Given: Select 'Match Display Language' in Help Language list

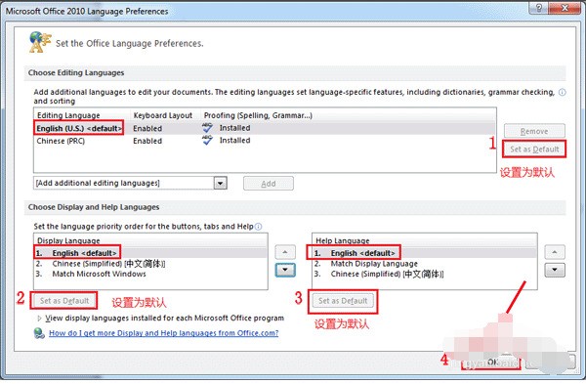Looking at the screenshot, I should [x=425, y=264].
